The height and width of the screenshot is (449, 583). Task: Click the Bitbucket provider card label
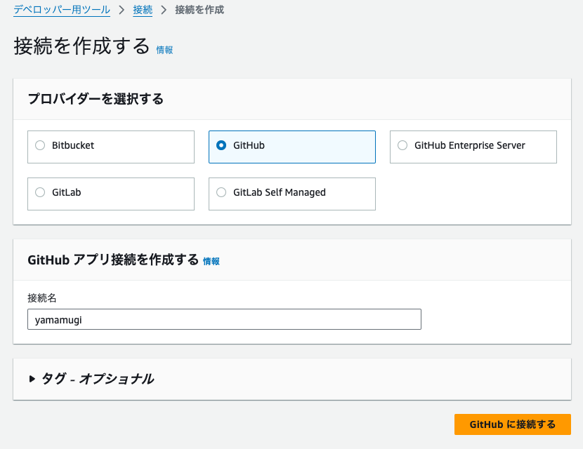click(x=73, y=145)
